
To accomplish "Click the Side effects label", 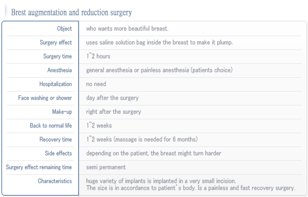I will (x=59, y=153).
